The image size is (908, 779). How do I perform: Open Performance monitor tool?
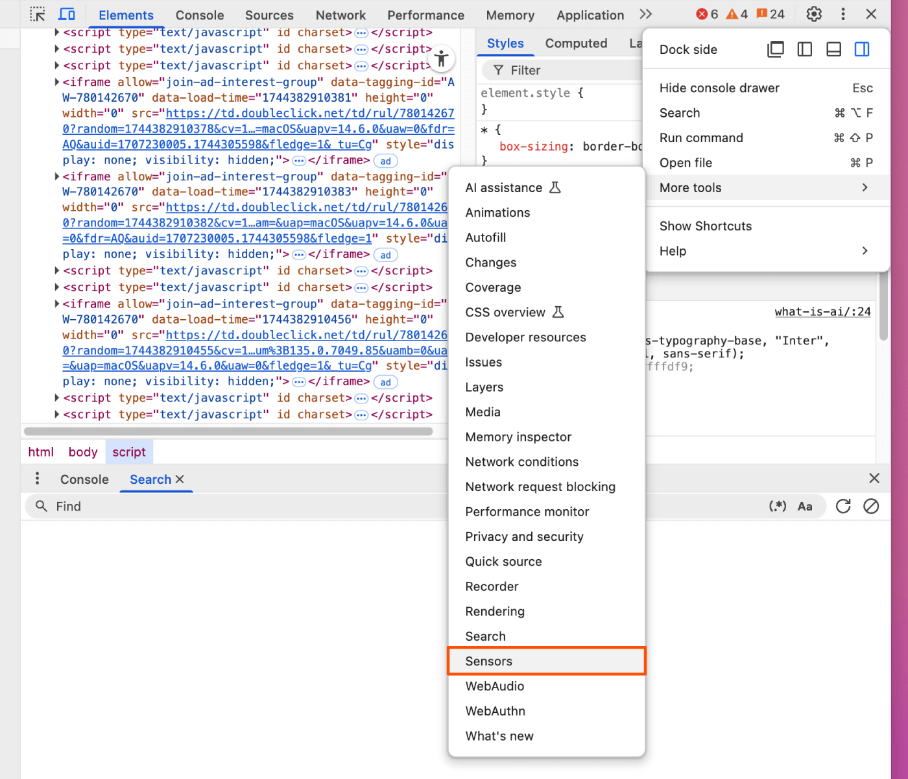click(x=547, y=512)
